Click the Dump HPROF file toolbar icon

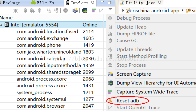32,11
